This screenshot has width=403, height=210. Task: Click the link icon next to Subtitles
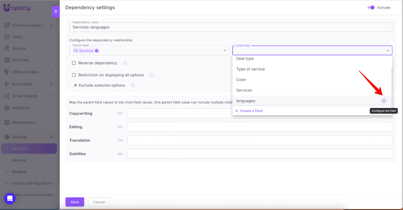point(120,154)
